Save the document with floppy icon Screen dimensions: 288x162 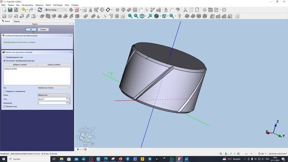tap(16, 10)
